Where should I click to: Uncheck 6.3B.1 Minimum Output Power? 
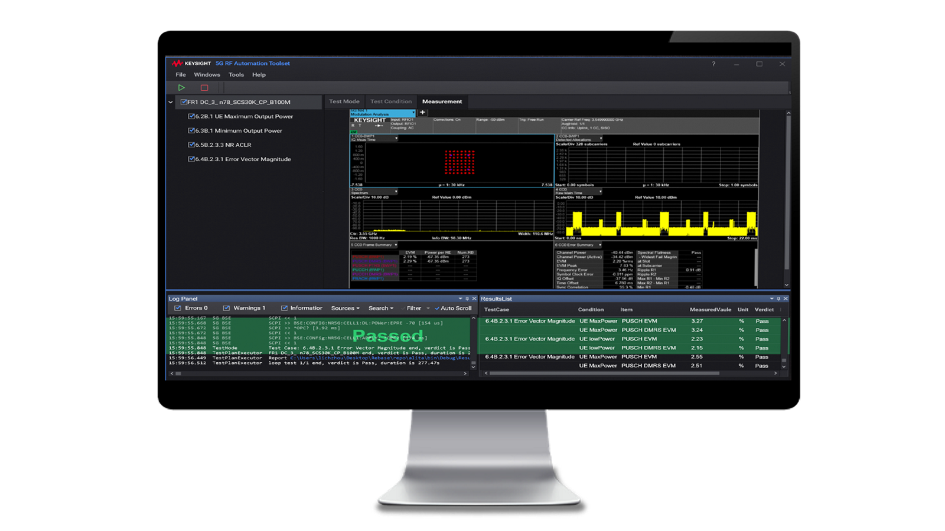coord(191,130)
